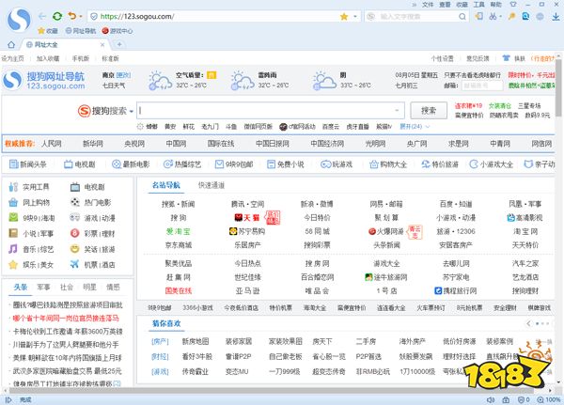Image resolution: width=564 pixels, height=405 pixels.
Task: Open 实用工具 in the left sidebar
Action: point(36,187)
